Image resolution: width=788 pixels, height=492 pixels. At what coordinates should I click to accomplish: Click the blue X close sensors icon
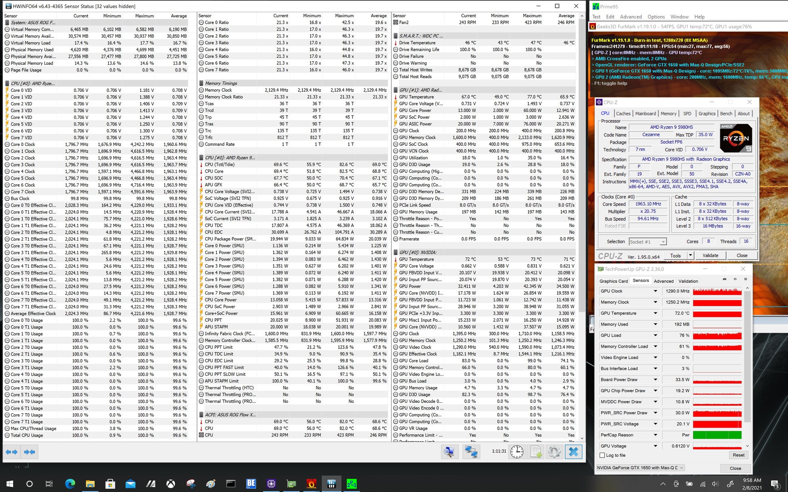click(573, 452)
